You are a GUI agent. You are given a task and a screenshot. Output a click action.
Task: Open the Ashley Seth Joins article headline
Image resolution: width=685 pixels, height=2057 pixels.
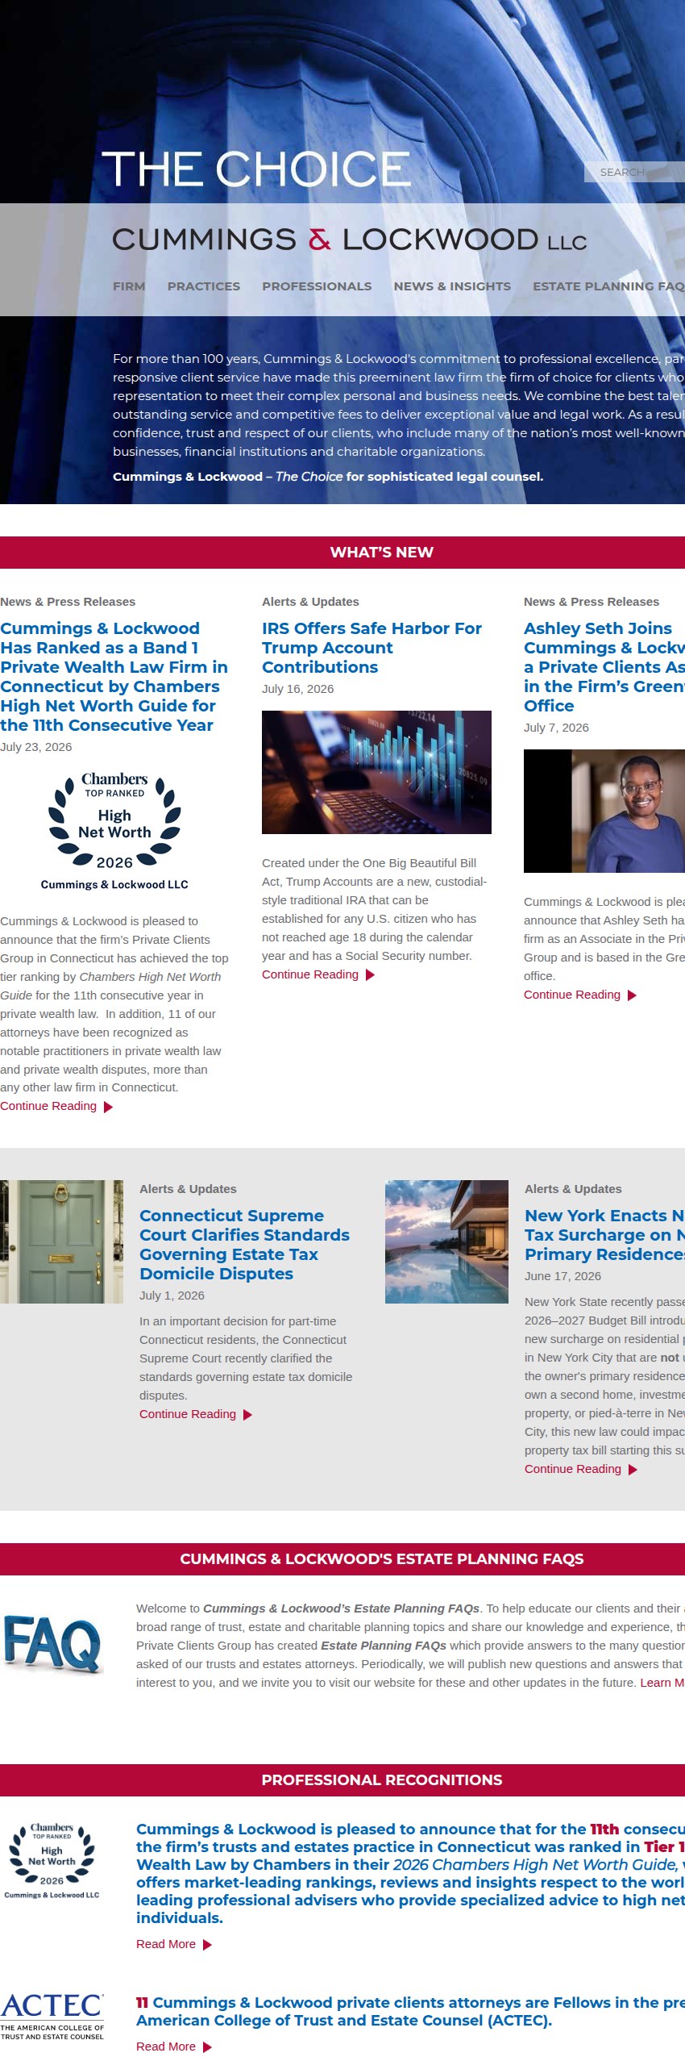[604, 666]
